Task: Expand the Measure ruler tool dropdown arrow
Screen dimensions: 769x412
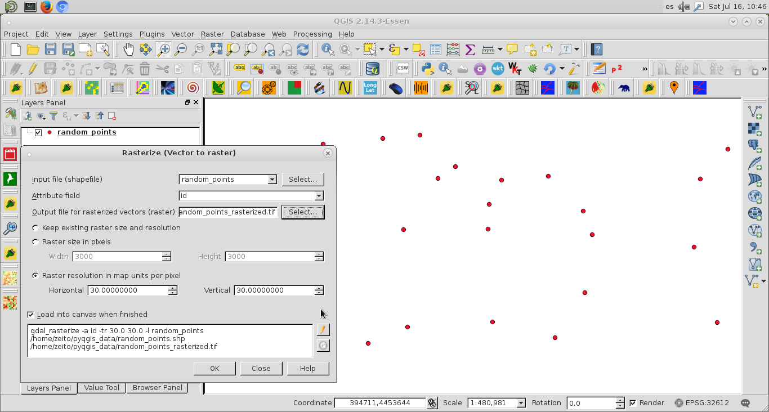Action: point(499,50)
